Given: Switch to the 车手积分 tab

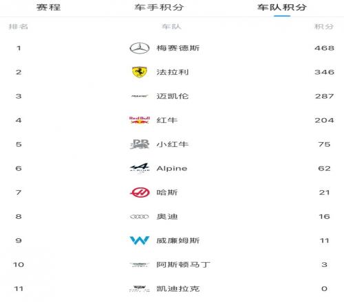Looking at the screenshot, I should click(159, 8).
